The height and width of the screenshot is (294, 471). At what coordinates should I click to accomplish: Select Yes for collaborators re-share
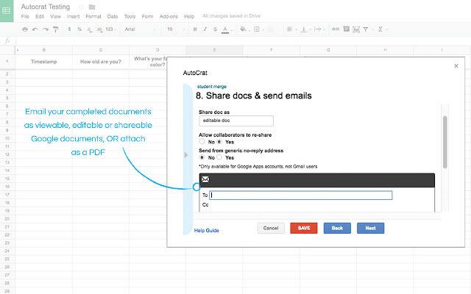pos(219,141)
